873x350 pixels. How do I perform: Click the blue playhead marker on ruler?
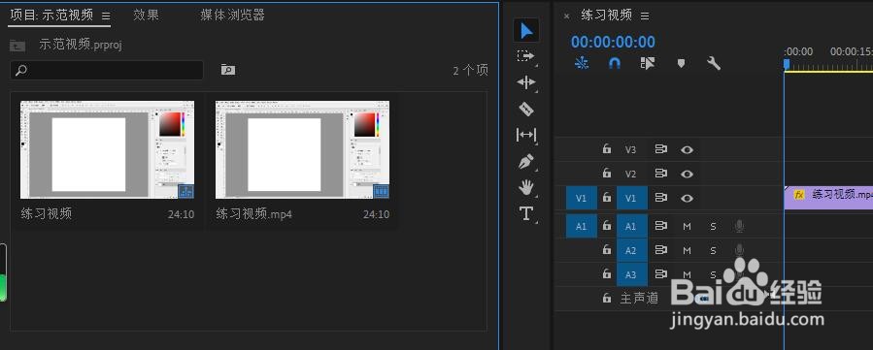pyautogui.click(x=787, y=64)
